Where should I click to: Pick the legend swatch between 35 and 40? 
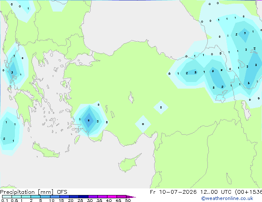[x=102, y=197]
